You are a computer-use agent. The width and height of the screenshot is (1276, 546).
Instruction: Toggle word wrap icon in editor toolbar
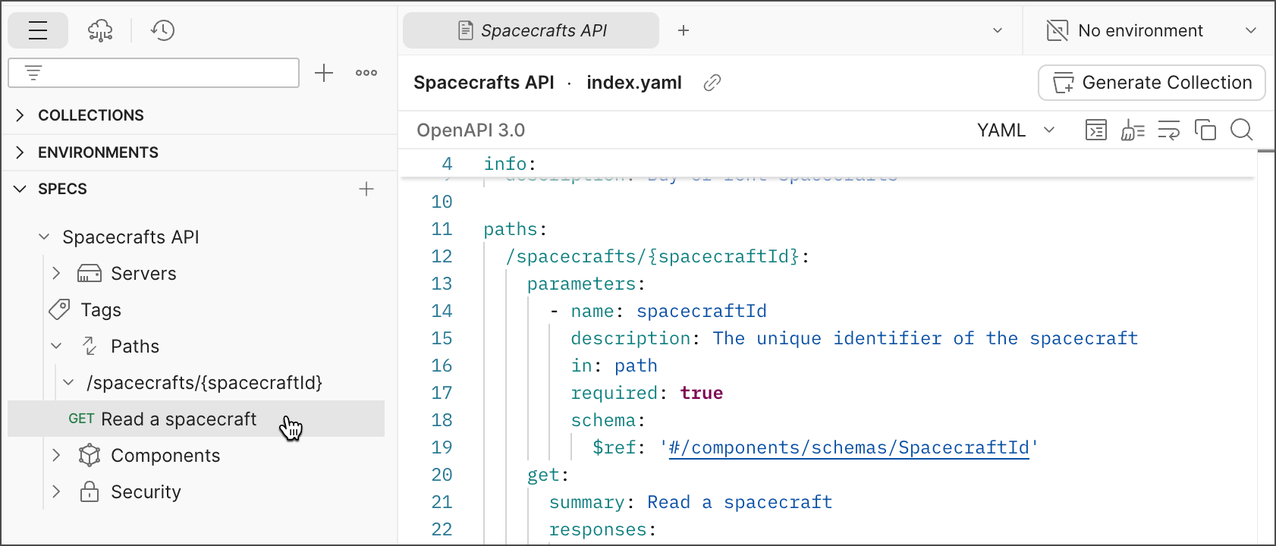1169,130
